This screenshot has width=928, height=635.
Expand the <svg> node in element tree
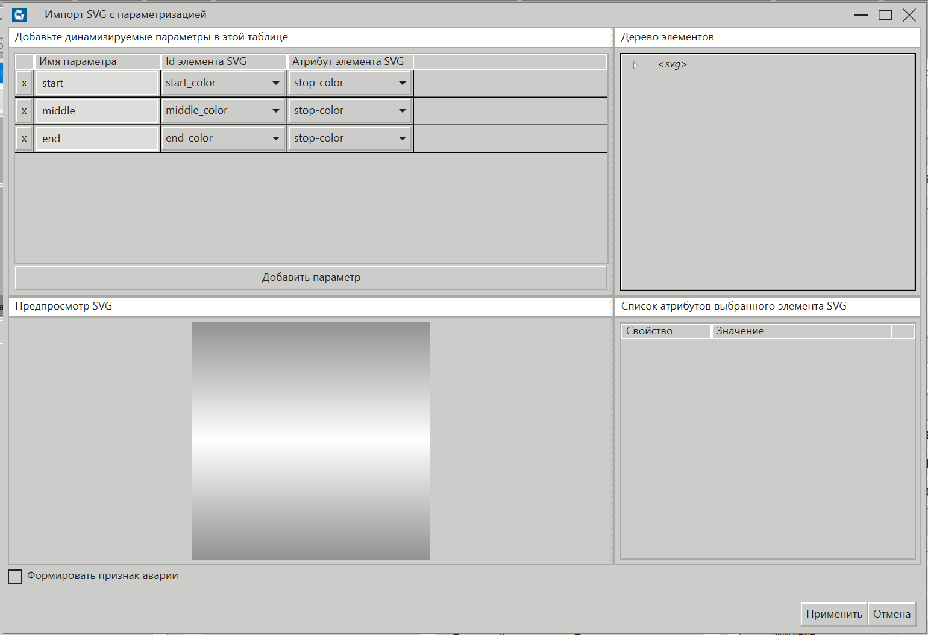[635, 65]
